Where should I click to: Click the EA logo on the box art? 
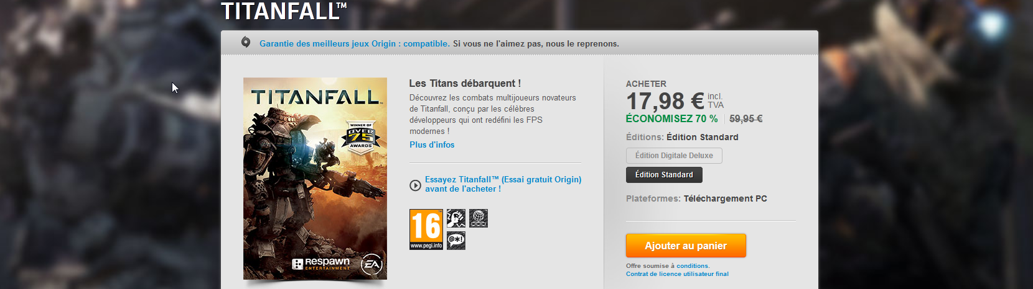(x=372, y=265)
